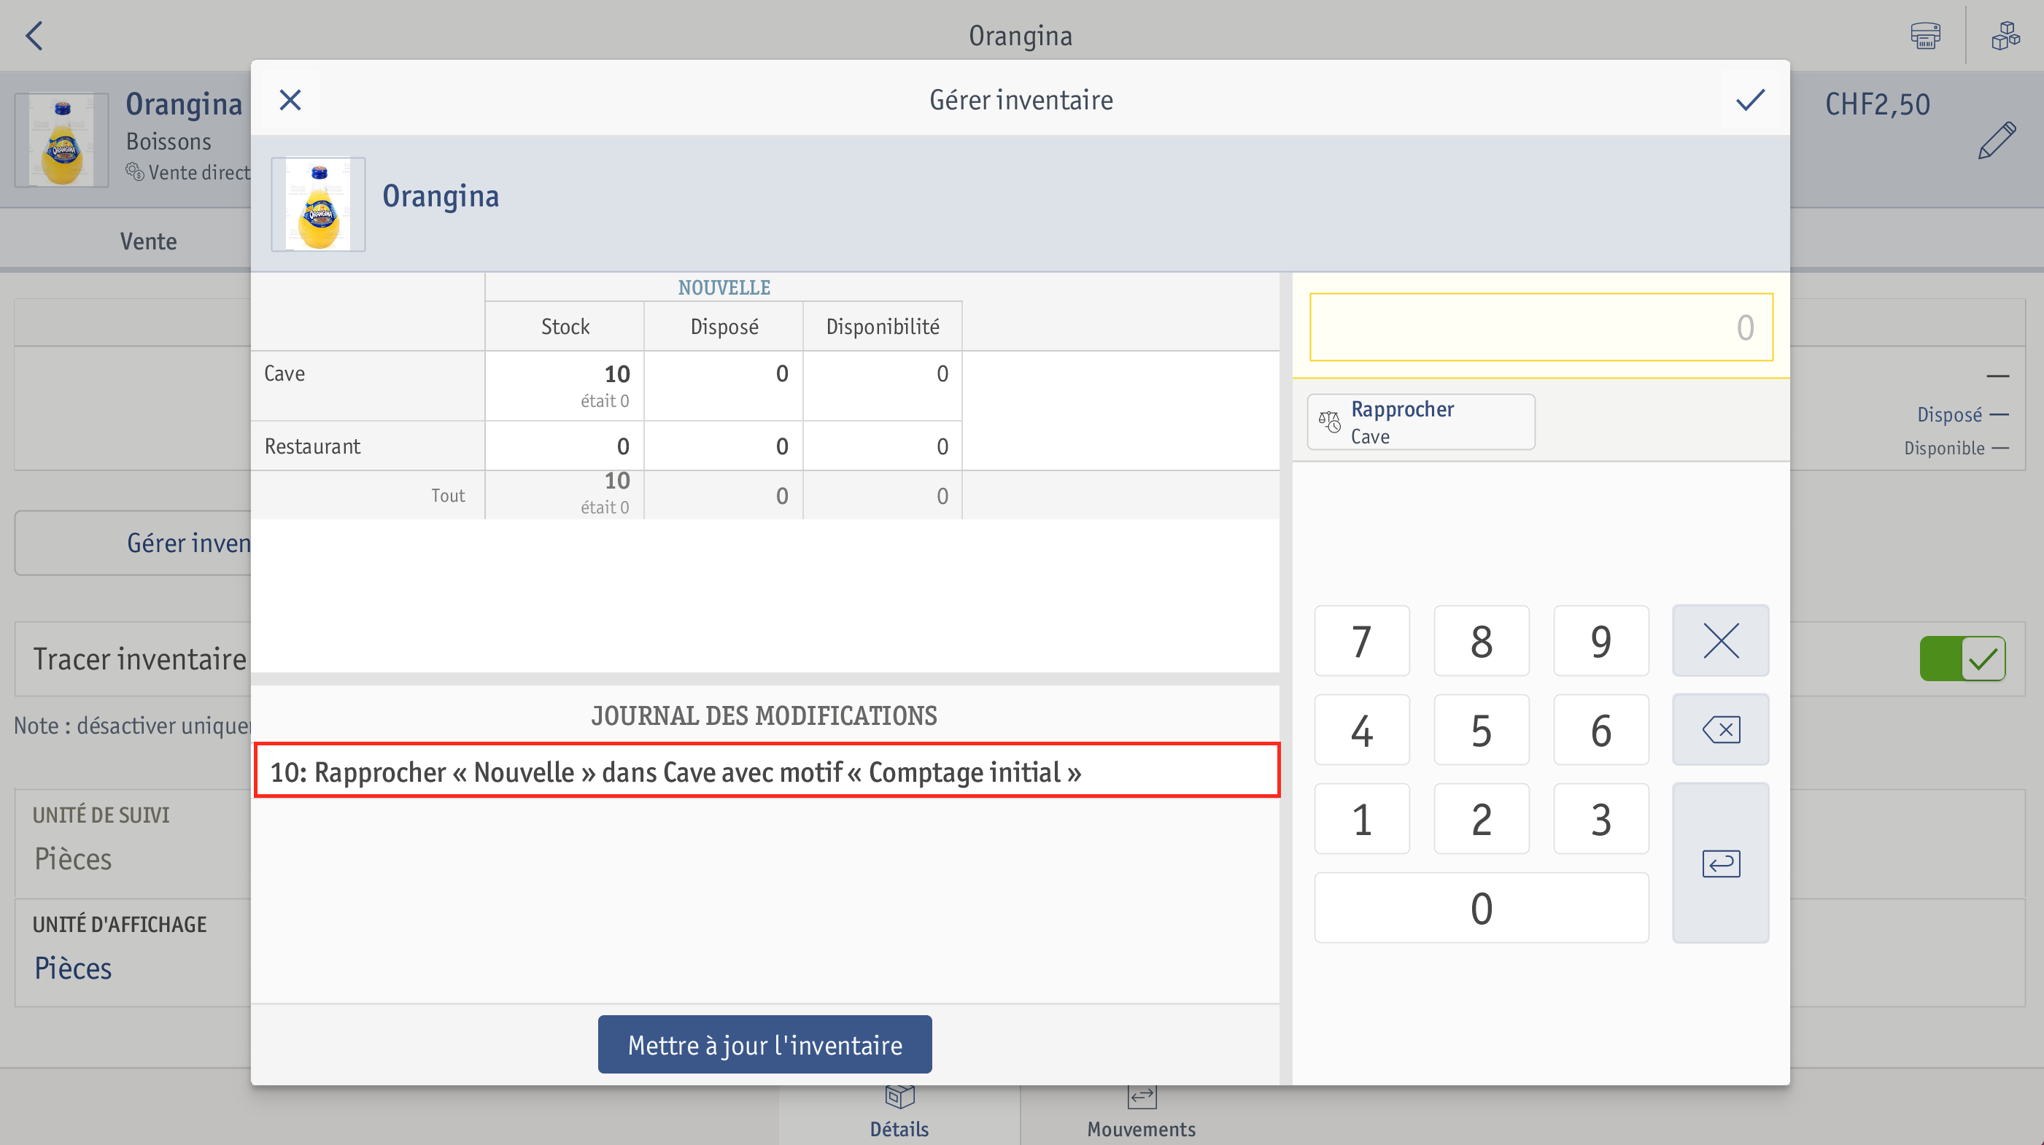The width and height of the screenshot is (2044, 1145).
Task: Click Pièces under UNITÉ DE SUIVI
Action: (73, 858)
